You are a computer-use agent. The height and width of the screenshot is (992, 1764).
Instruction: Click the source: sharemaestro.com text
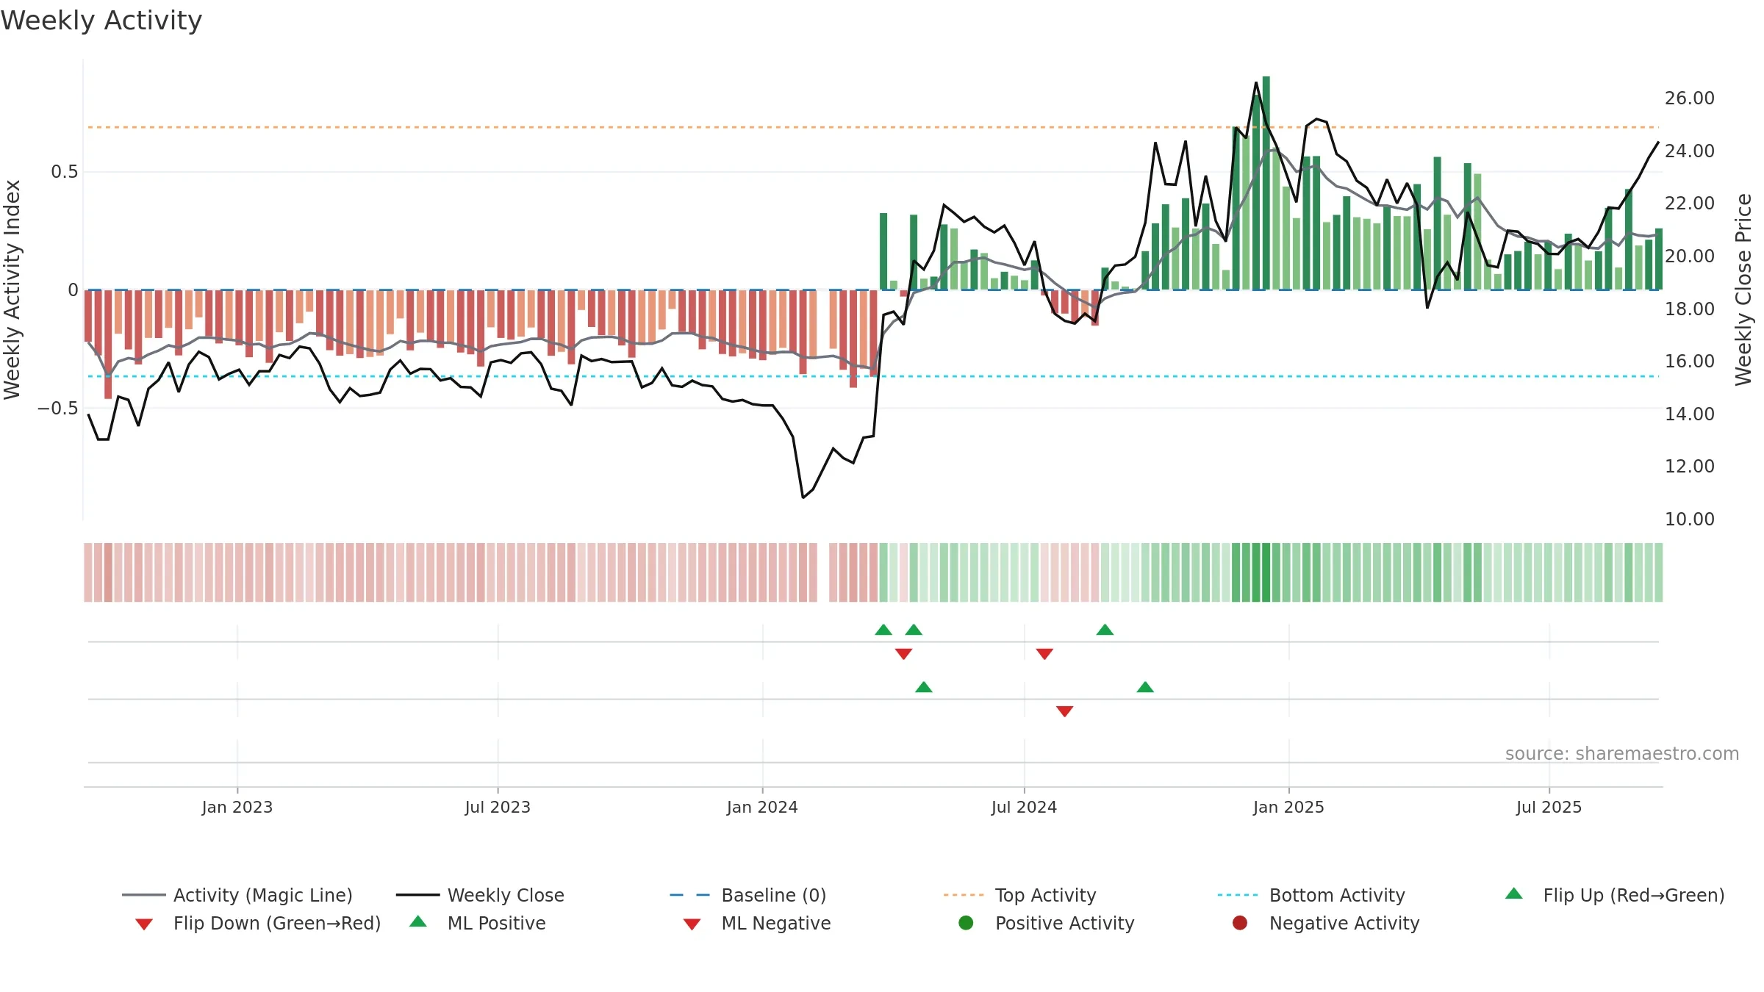[1622, 753]
